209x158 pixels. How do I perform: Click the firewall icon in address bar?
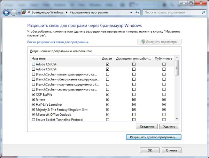point(24,12)
